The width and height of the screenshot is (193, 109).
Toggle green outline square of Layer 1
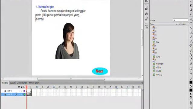click(24, 94)
